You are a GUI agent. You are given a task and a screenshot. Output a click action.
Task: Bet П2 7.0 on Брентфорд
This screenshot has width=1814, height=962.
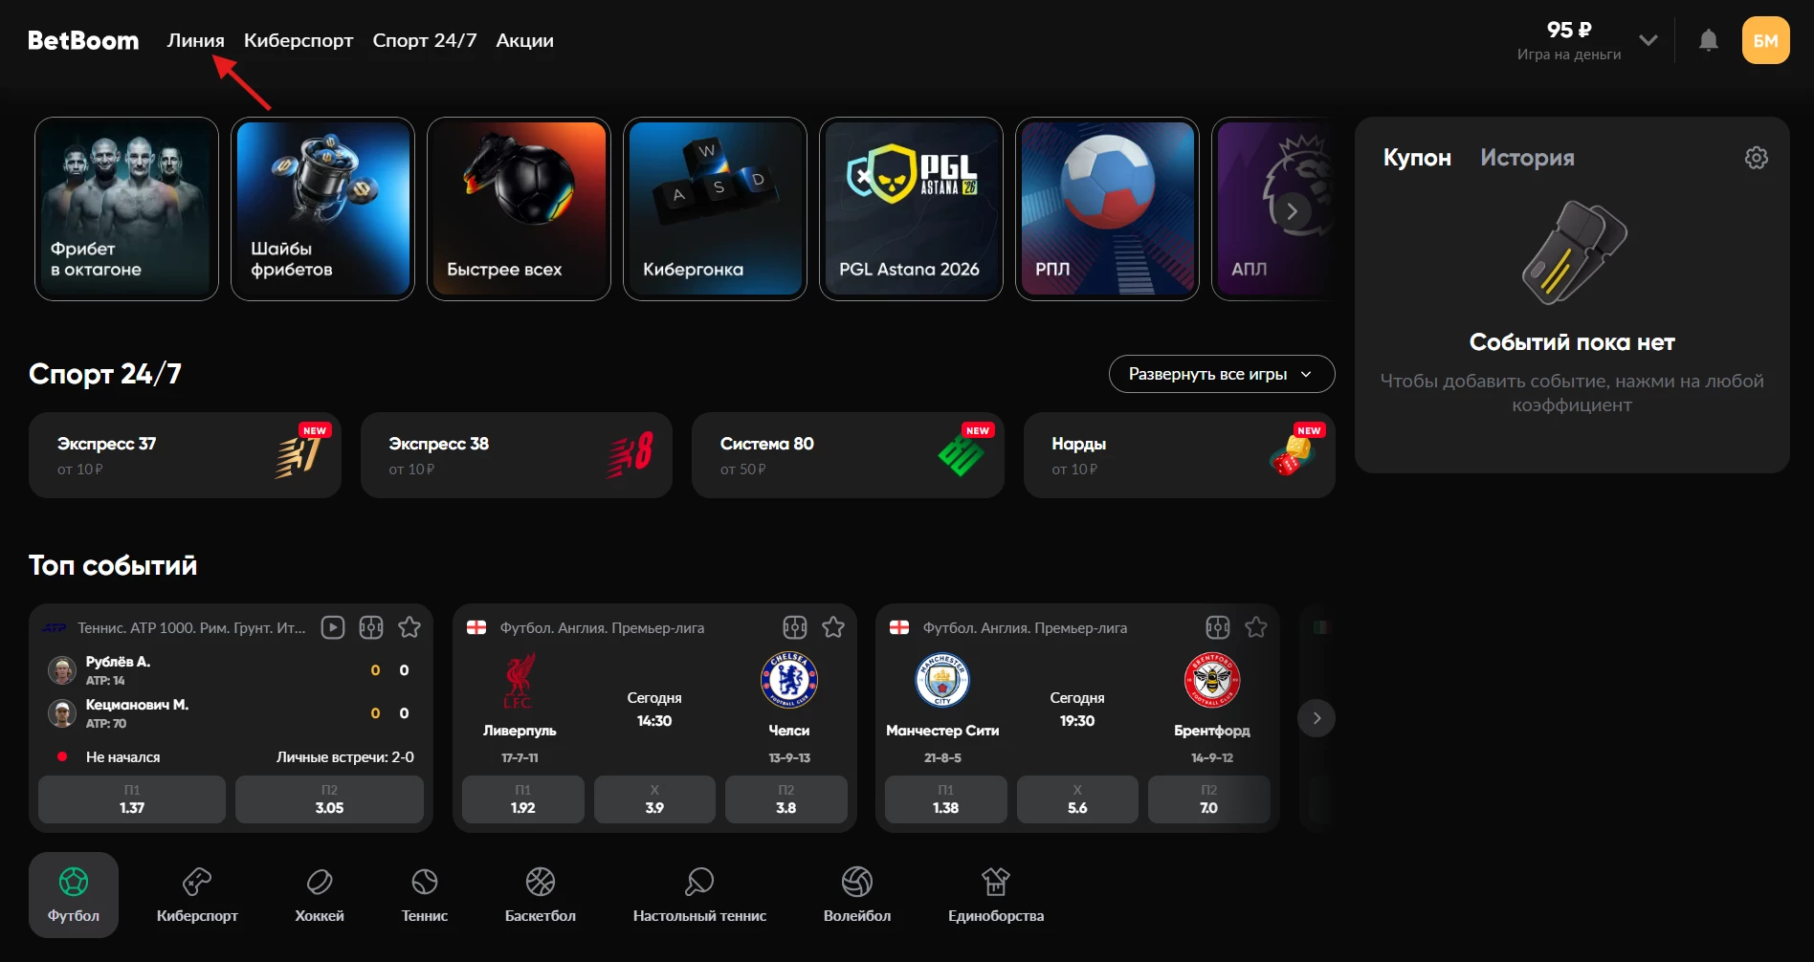tap(1209, 799)
